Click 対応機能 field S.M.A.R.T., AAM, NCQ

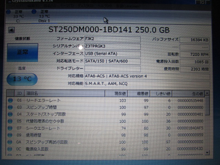[147, 84]
